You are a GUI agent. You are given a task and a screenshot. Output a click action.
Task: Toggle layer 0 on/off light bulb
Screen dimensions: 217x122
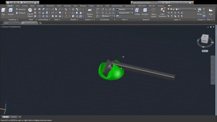pyautogui.click(x=169, y=9)
